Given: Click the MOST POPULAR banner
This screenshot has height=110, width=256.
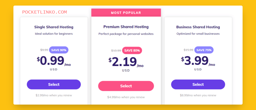Looking at the screenshot, I should pyautogui.click(x=126, y=13).
